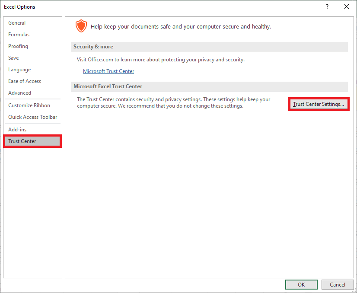Switch to the Language category
The width and height of the screenshot is (357, 293).
tap(19, 70)
